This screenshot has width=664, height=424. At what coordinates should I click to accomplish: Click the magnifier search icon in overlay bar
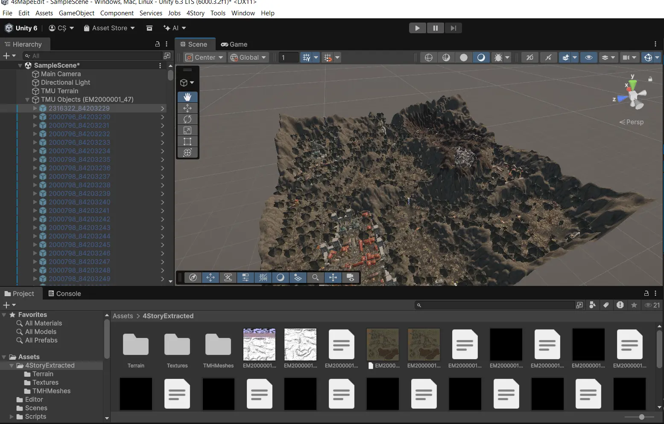[x=315, y=277]
